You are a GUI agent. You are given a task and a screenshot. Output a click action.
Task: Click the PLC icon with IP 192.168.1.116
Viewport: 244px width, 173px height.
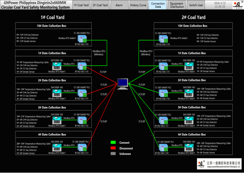(x=164, y=93)
